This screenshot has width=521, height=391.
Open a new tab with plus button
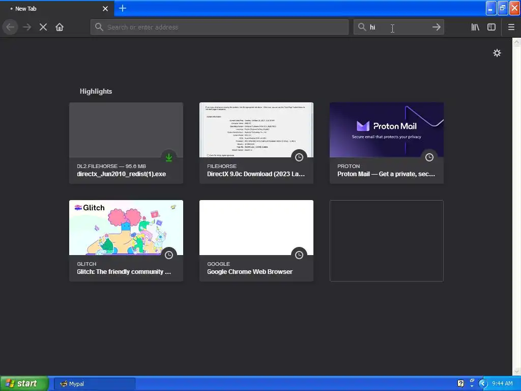(x=123, y=8)
